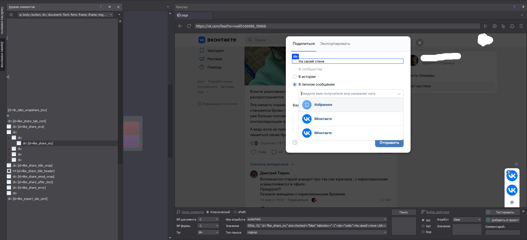Select the Get action radio button
527x240 pixels.
point(423,226)
